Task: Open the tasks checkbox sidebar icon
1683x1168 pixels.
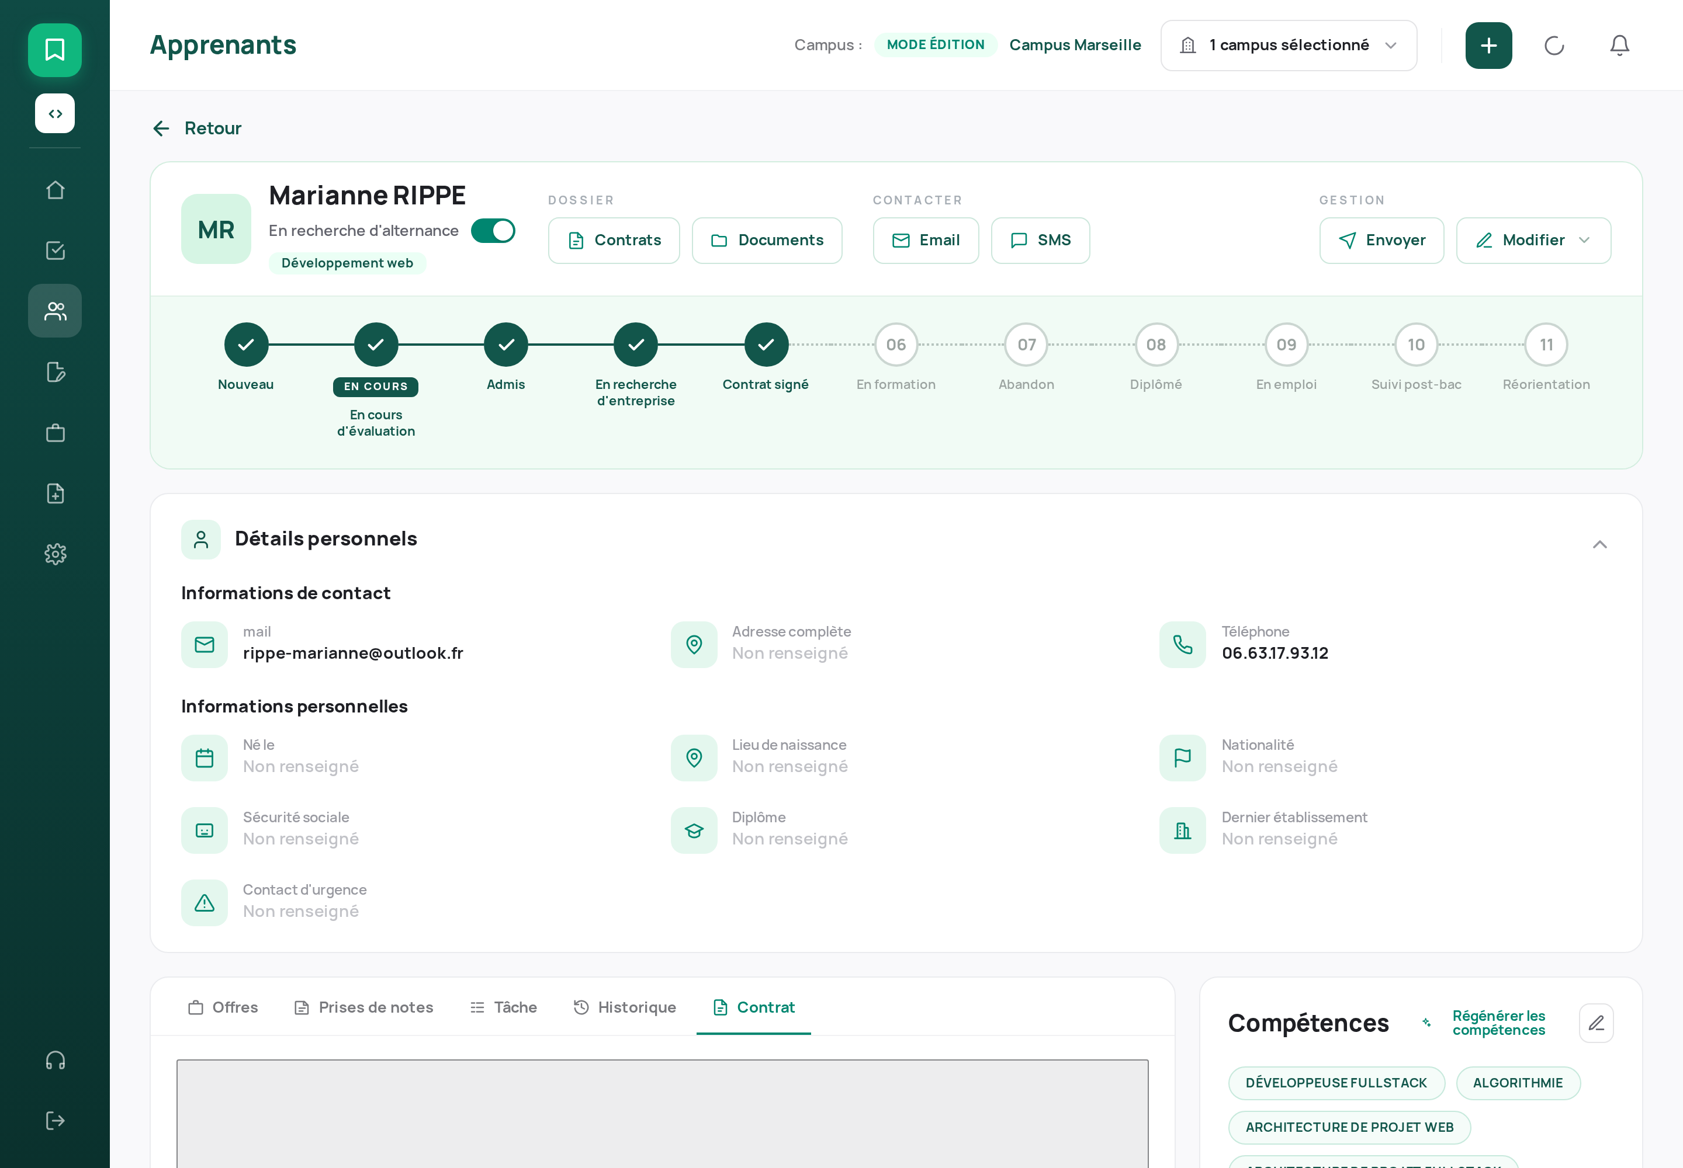Action: tap(55, 251)
